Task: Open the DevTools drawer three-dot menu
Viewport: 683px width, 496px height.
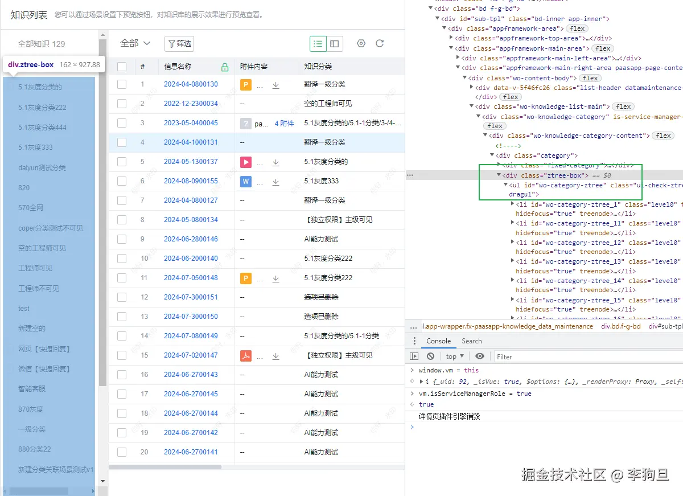Action: (x=414, y=341)
